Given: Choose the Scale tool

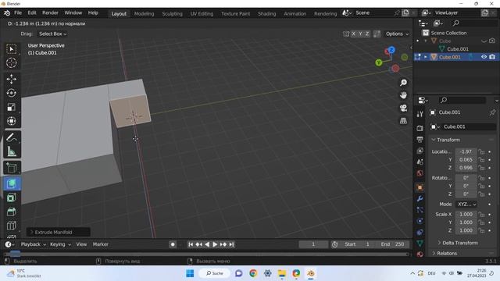Looking at the screenshot, I should coord(12,107).
